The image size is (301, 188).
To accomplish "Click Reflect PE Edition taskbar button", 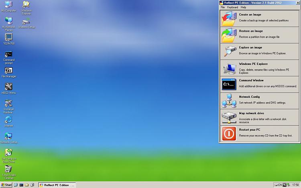I will [57, 185].
